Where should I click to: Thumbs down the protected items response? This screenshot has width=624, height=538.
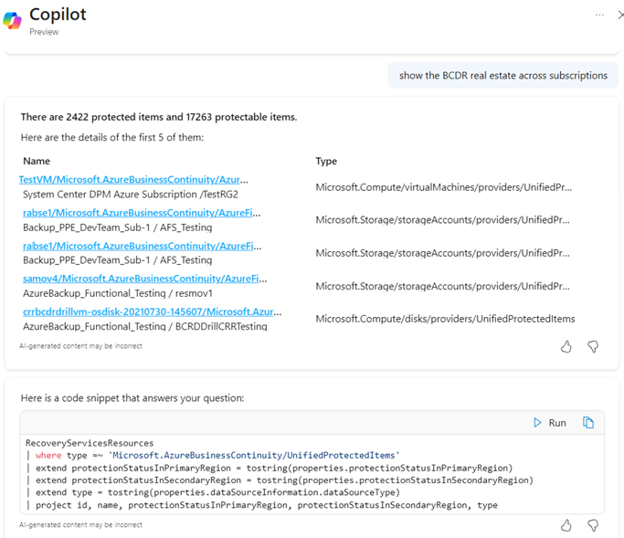[593, 347]
